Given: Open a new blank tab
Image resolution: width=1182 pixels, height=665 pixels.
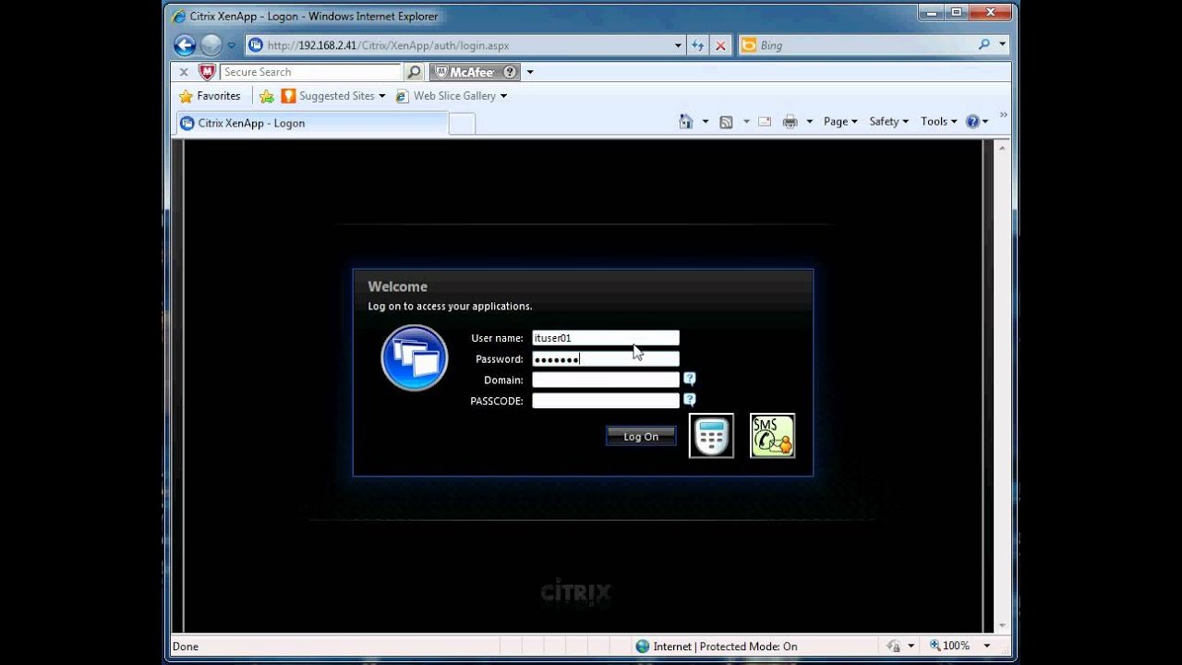Looking at the screenshot, I should click(462, 124).
